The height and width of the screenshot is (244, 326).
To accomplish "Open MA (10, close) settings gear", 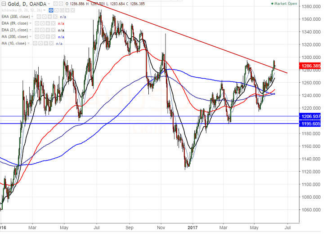I will pos(40,44).
